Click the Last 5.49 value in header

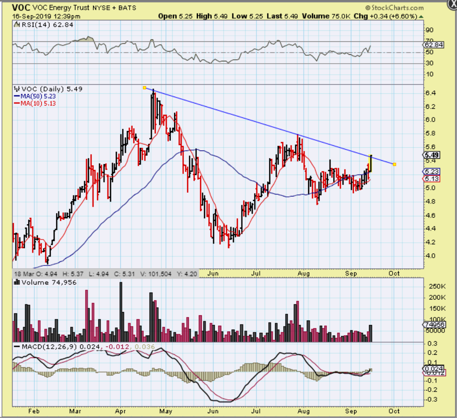point(282,16)
